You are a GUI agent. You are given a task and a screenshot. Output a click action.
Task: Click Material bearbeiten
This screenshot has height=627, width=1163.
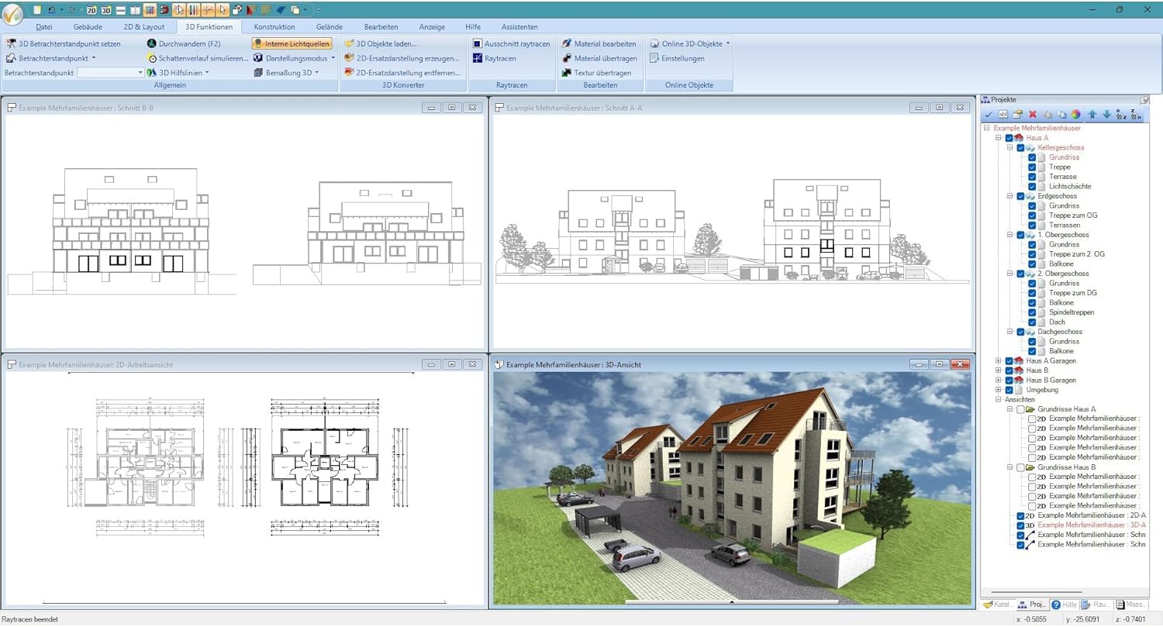(599, 44)
